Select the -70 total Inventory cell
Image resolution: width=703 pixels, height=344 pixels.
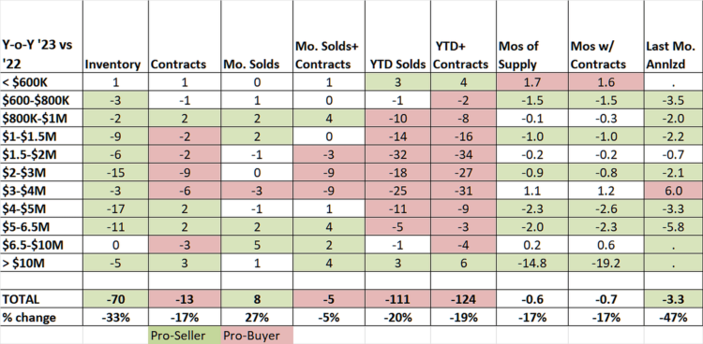click(x=115, y=299)
